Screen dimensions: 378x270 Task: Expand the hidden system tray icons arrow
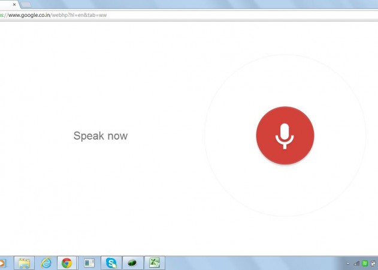(x=349, y=263)
